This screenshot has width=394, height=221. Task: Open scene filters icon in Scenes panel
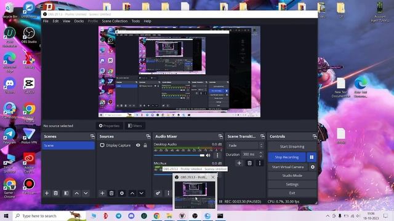[x=66, y=193]
